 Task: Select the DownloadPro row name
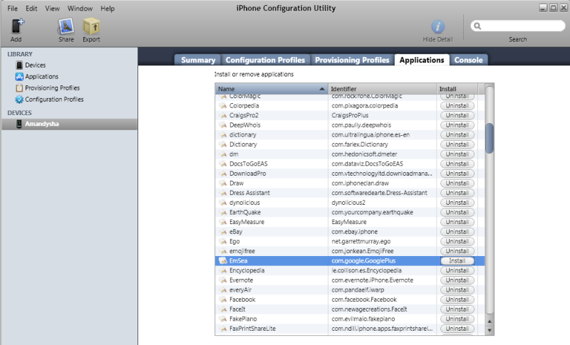pos(247,174)
